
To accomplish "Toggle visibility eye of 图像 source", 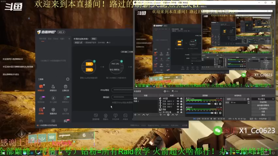I will click(x=178, y=110).
